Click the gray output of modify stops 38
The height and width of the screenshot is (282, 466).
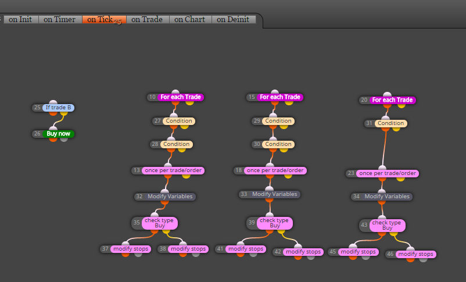(196, 254)
